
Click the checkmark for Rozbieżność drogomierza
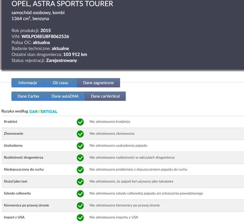pyautogui.click(x=80, y=158)
